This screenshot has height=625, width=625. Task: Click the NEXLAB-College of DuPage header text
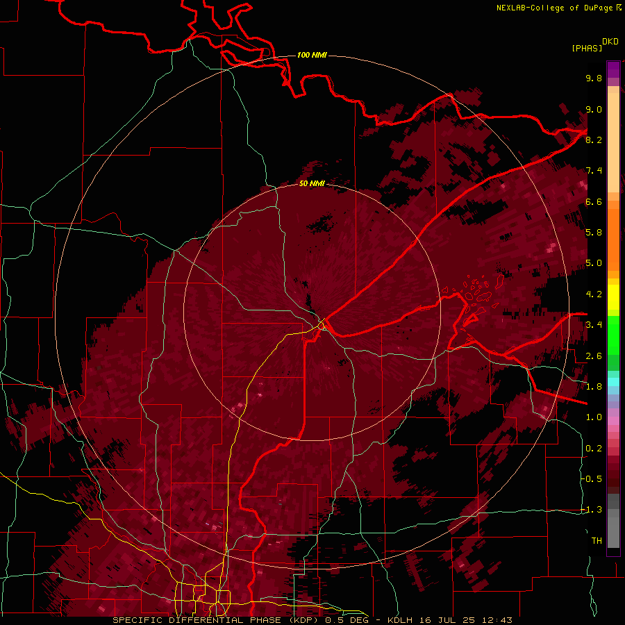click(554, 8)
